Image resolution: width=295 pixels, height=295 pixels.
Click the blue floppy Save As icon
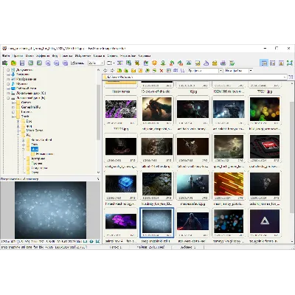click(22, 63)
